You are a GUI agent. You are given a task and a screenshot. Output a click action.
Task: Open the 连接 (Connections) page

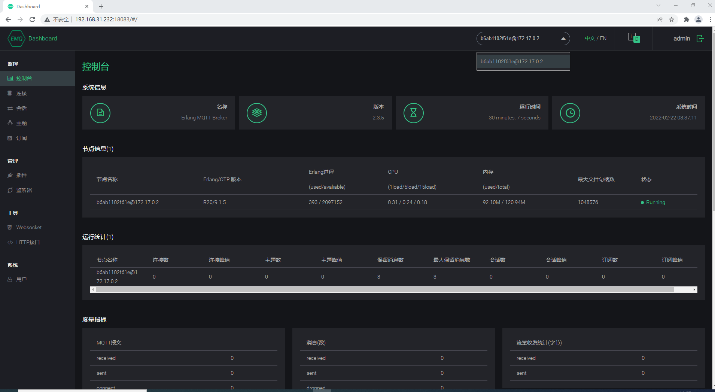(x=21, y=93)
